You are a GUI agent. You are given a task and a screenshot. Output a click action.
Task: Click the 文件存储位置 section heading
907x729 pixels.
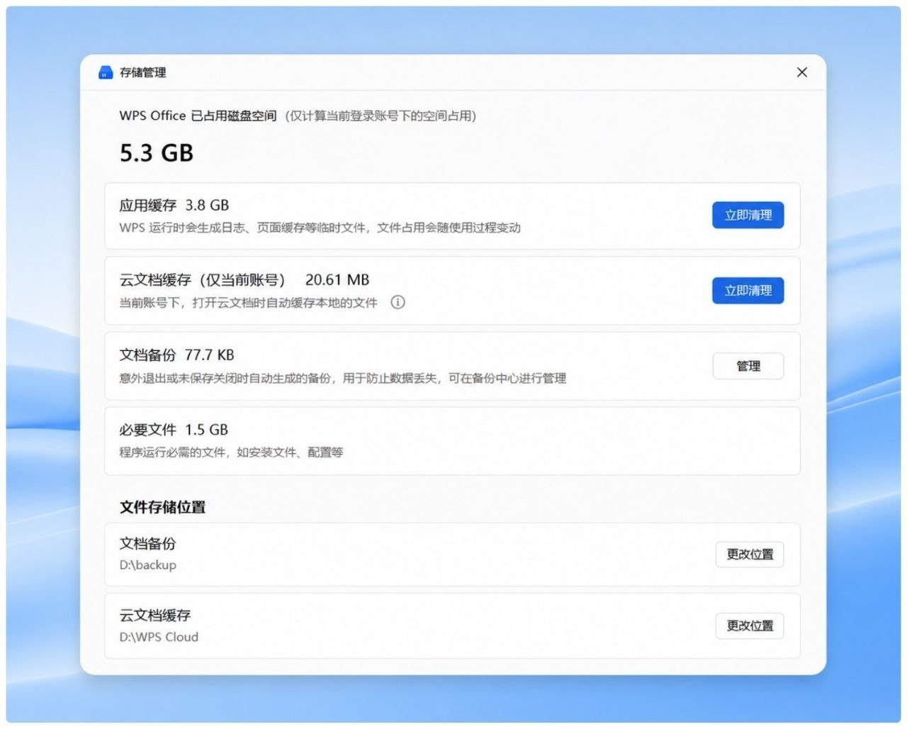[162, 507]
